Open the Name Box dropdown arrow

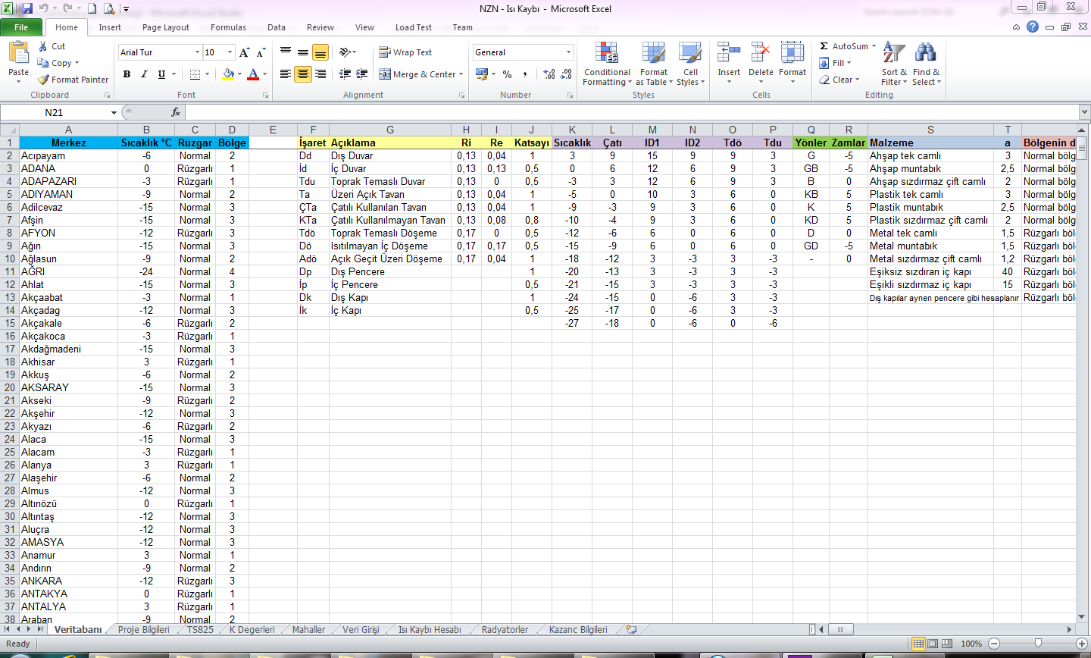click(x=114, y=113)
